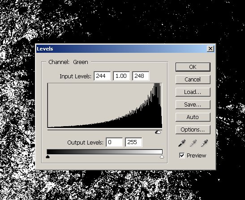
Task: Click the output levels field showing 0
Action: point(114,142)
